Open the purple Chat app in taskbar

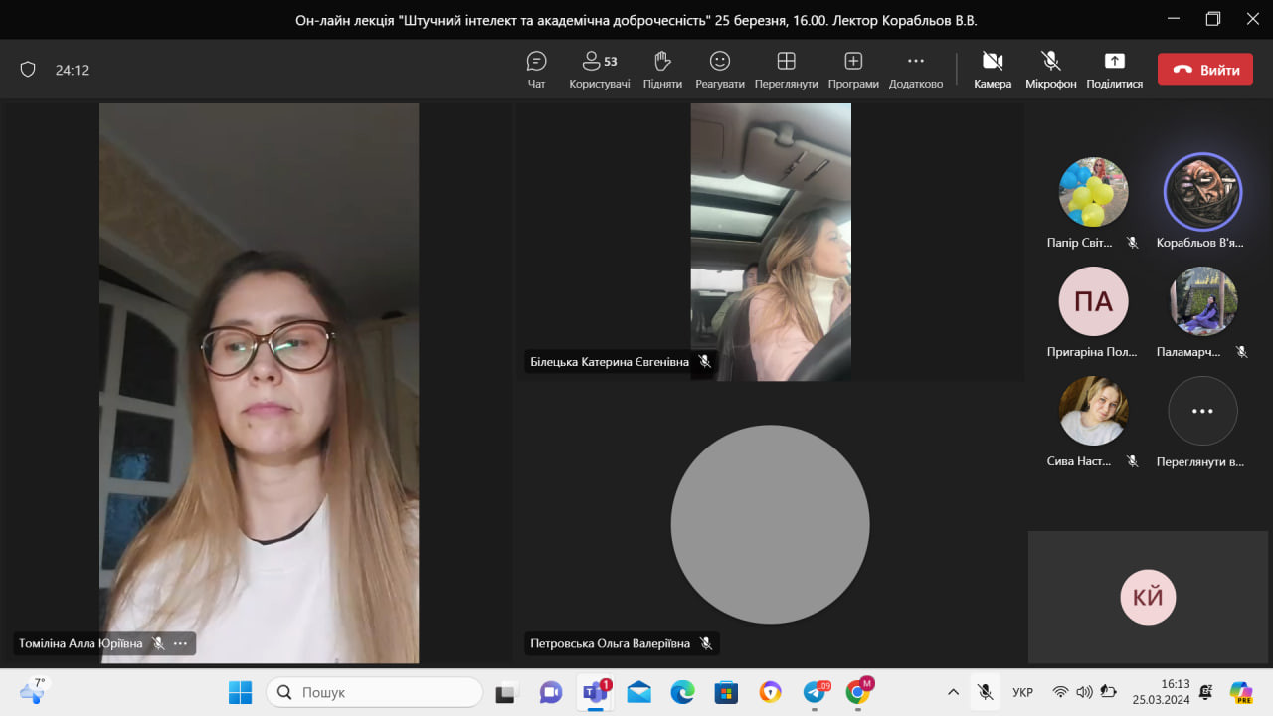551,692
